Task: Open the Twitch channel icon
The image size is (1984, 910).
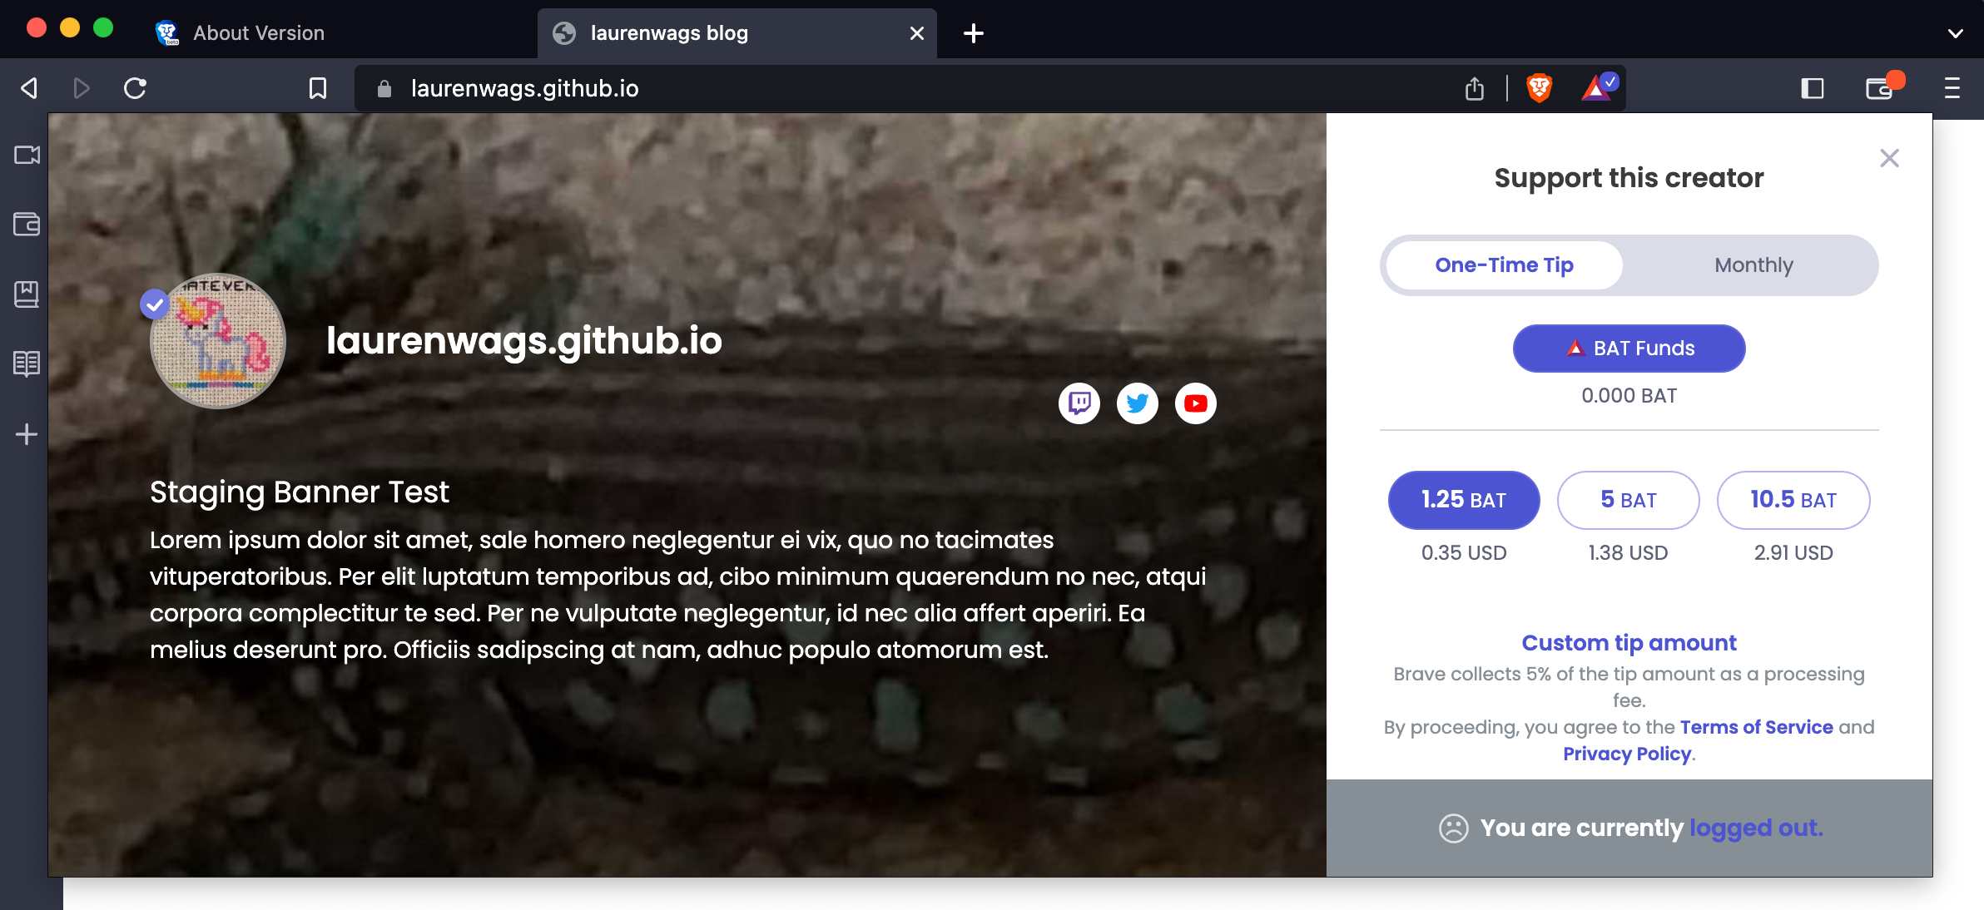Action: [1079, 403]
